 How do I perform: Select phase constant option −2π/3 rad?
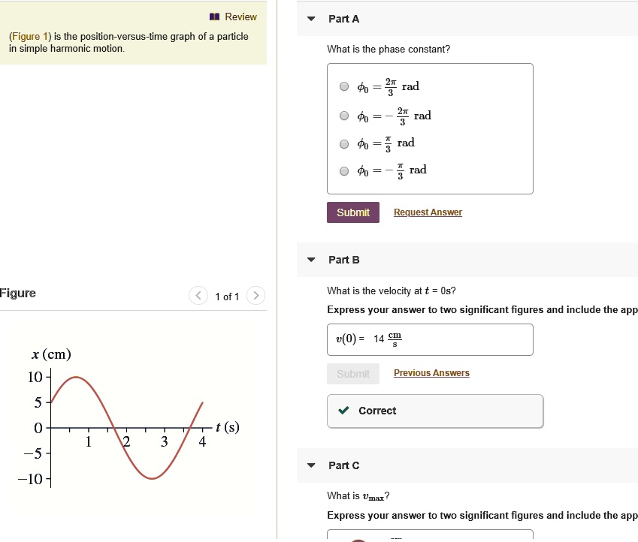pyautogui.click(x=343, y=116)
